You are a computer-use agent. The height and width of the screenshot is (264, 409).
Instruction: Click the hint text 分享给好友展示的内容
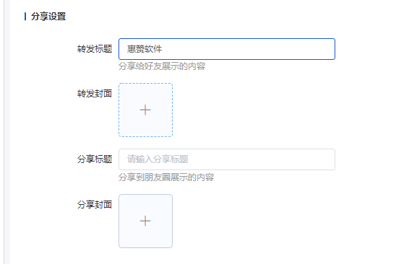[x=162, y=66]
